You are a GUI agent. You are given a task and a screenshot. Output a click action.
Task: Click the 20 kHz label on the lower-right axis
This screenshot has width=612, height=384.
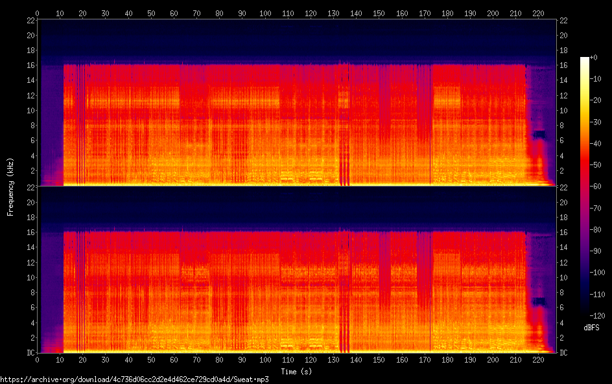(x=564, y=202)
